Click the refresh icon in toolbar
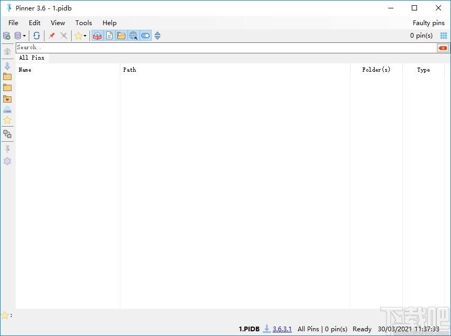Viewport: 451px width, 336px height. click(x=37, y=36)
